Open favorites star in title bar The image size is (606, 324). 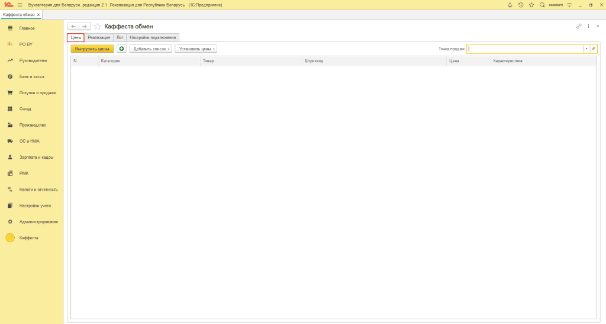(531, 5)
